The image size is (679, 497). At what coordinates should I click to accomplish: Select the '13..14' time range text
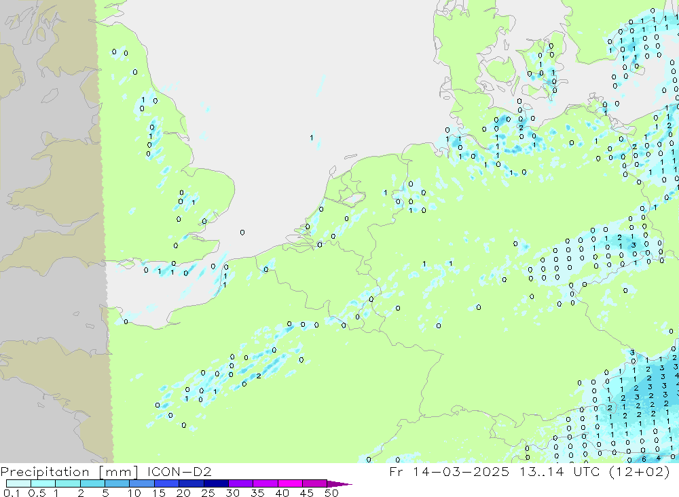point(542,471)
